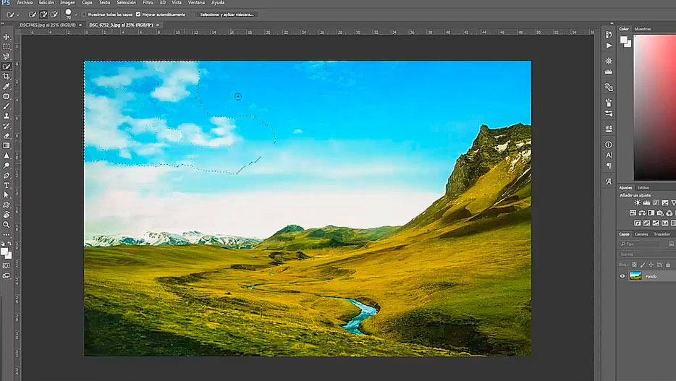
Task: Enable Muestrear todas las capas checkbox
Action: click(84, 14)
